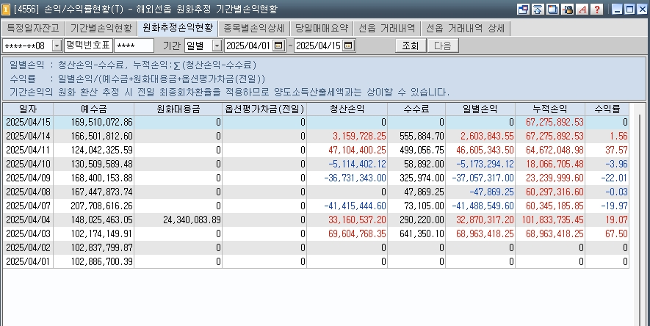Click the account number field ending 08
The height and width of the screenshot is (326, 650).
coord(27,46)
